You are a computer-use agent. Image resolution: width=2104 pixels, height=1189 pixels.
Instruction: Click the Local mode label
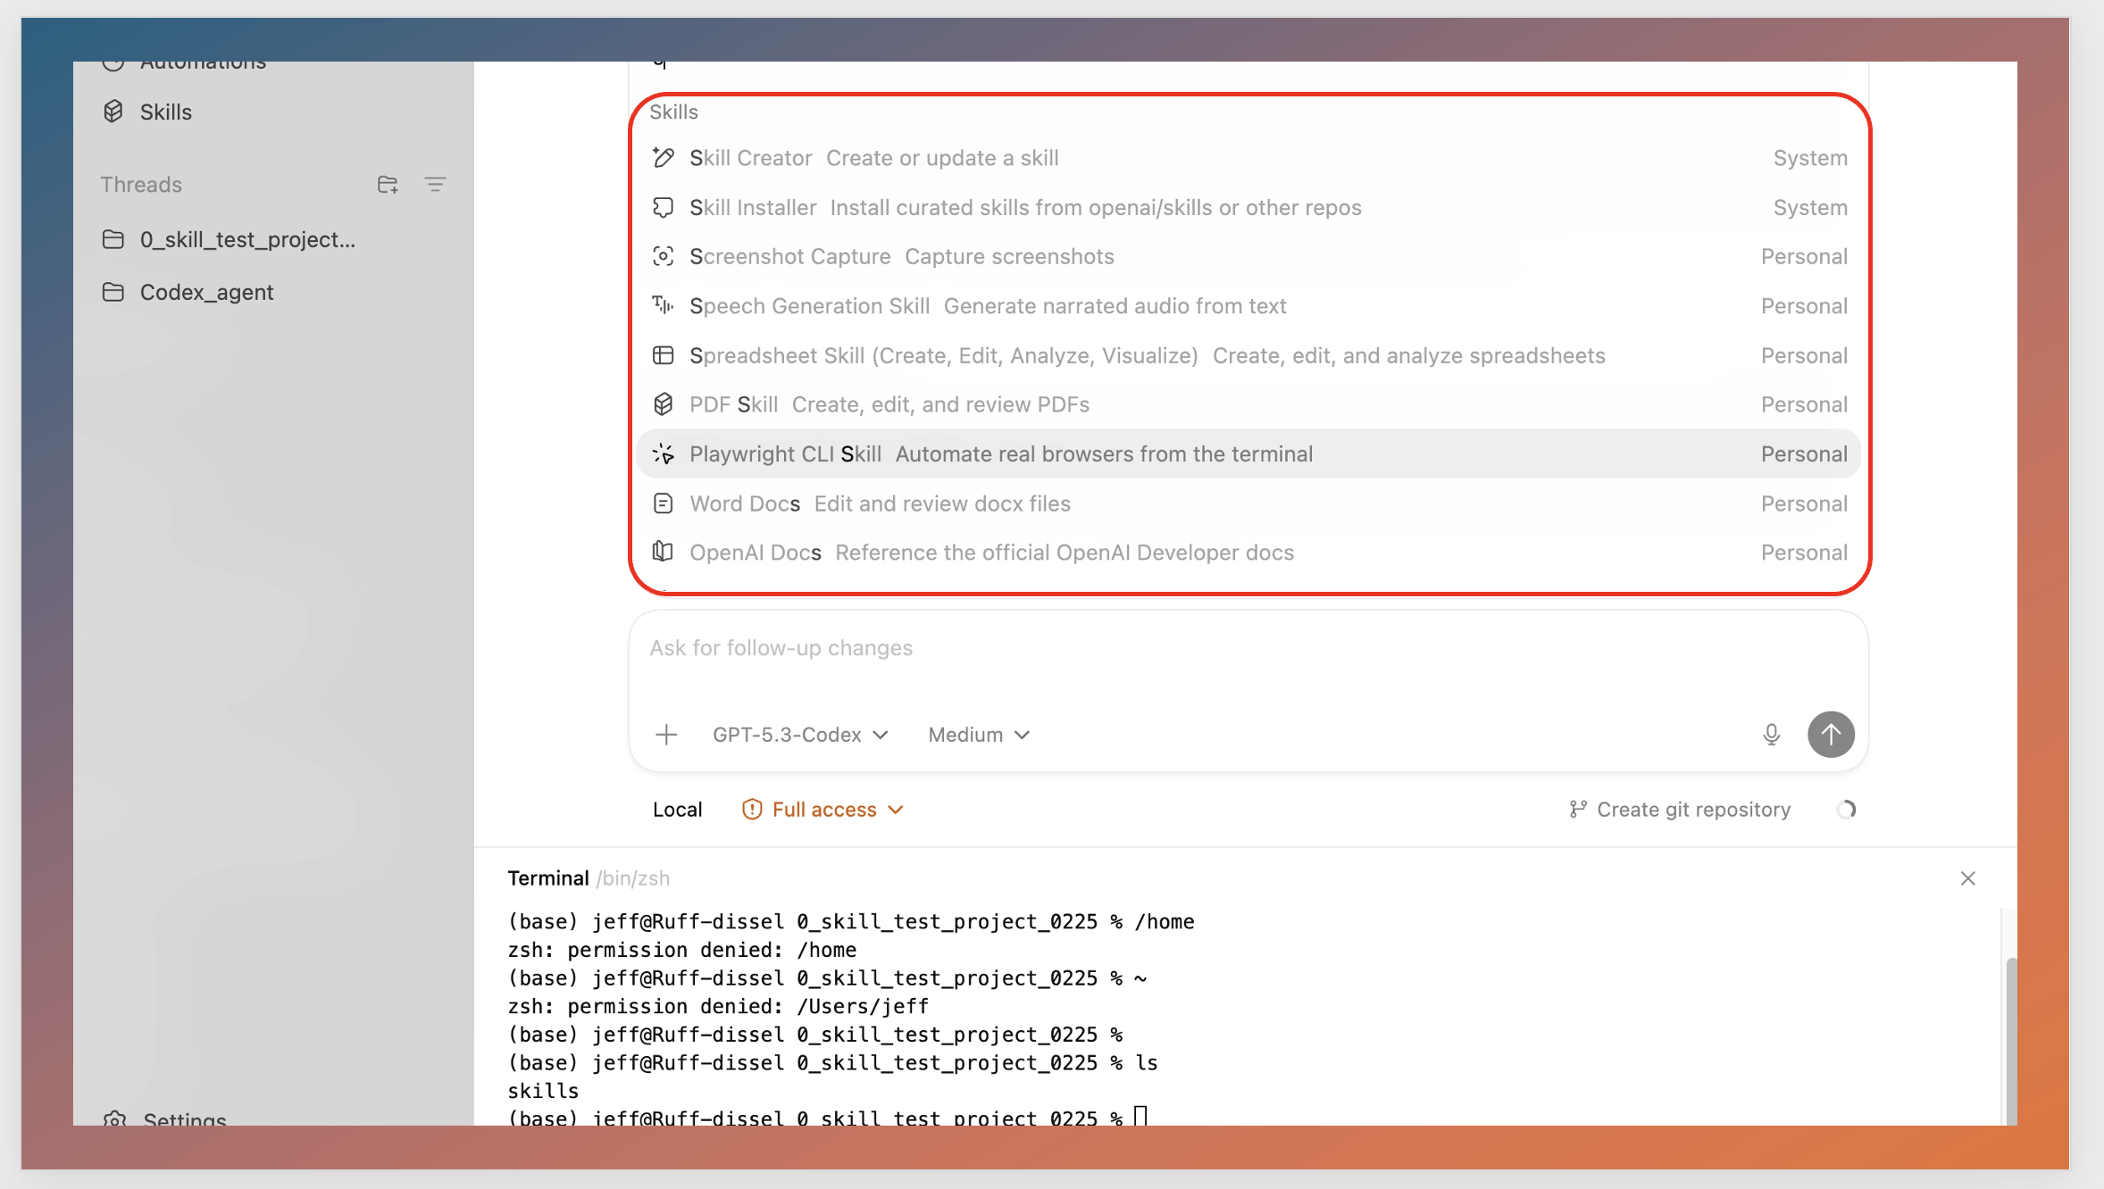pyautogui.click(x=677, y=810)
